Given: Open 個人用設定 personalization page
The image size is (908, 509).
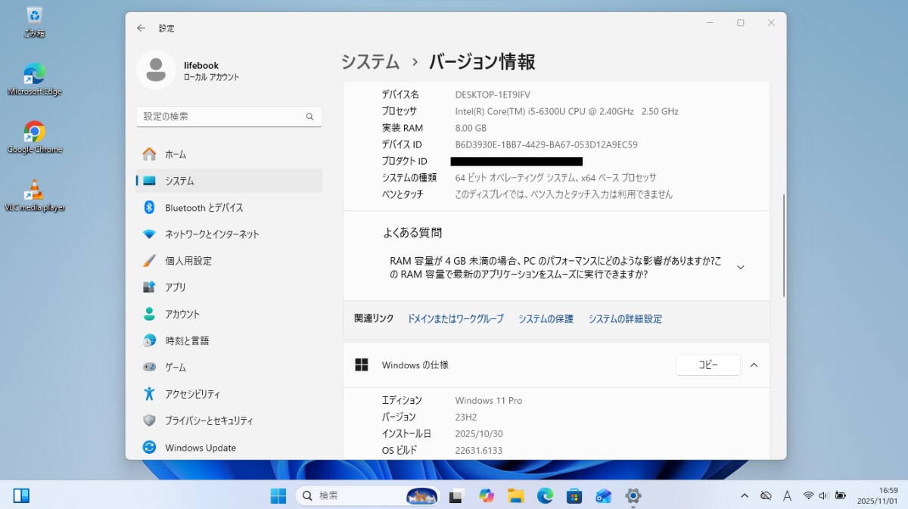Looking at the screenshot, I should coord(188,261).
